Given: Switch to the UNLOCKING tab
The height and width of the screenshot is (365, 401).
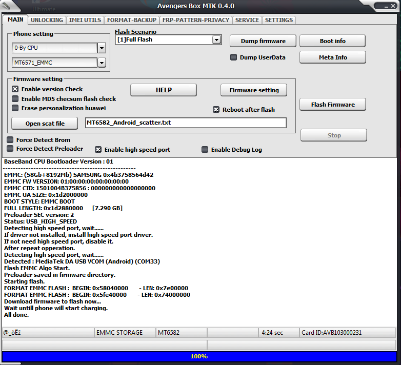Looking at the screenshot, I should [x=47, y=20].
